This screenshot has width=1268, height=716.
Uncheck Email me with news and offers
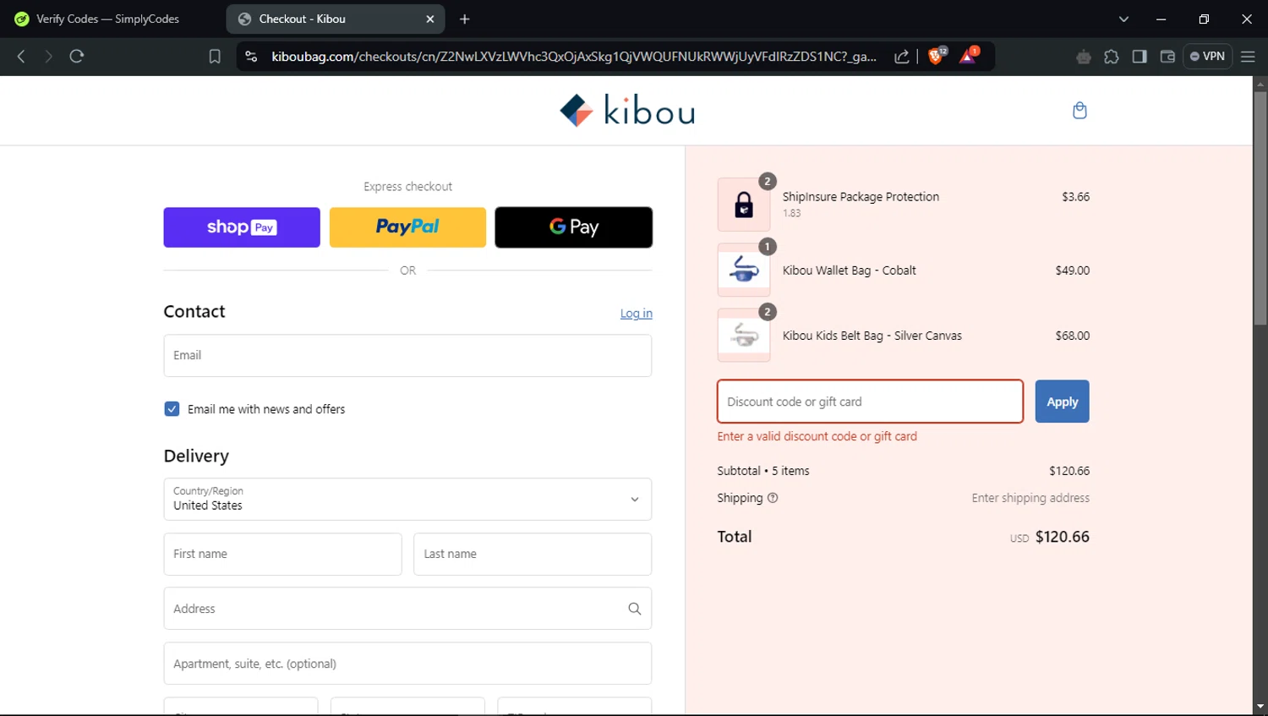coord(172,409)
